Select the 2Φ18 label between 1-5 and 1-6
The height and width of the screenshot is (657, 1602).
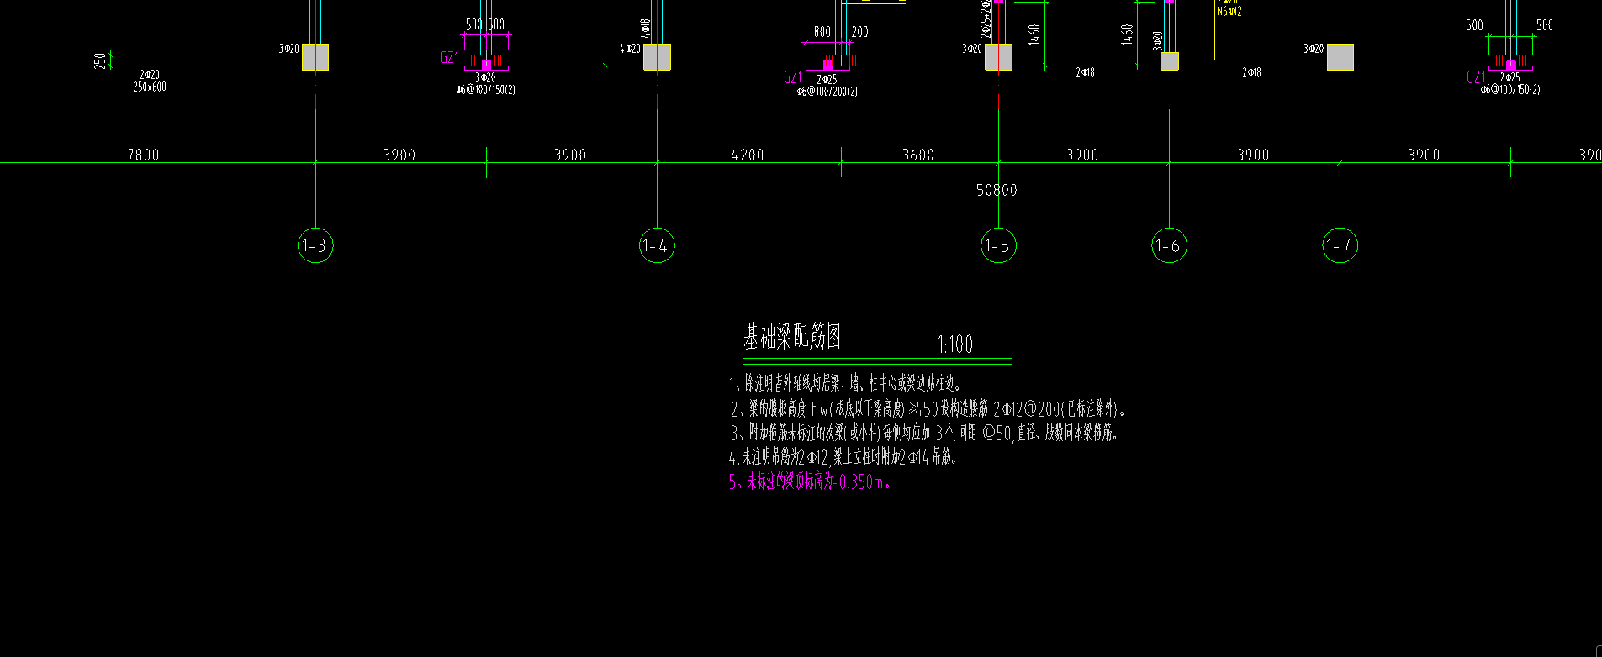[x=1085, y=73]
